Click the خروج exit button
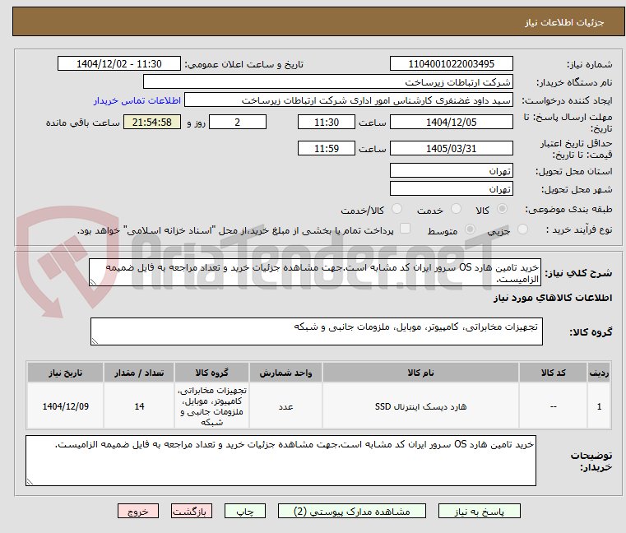The image size is (626, 533). pos(137,511)
